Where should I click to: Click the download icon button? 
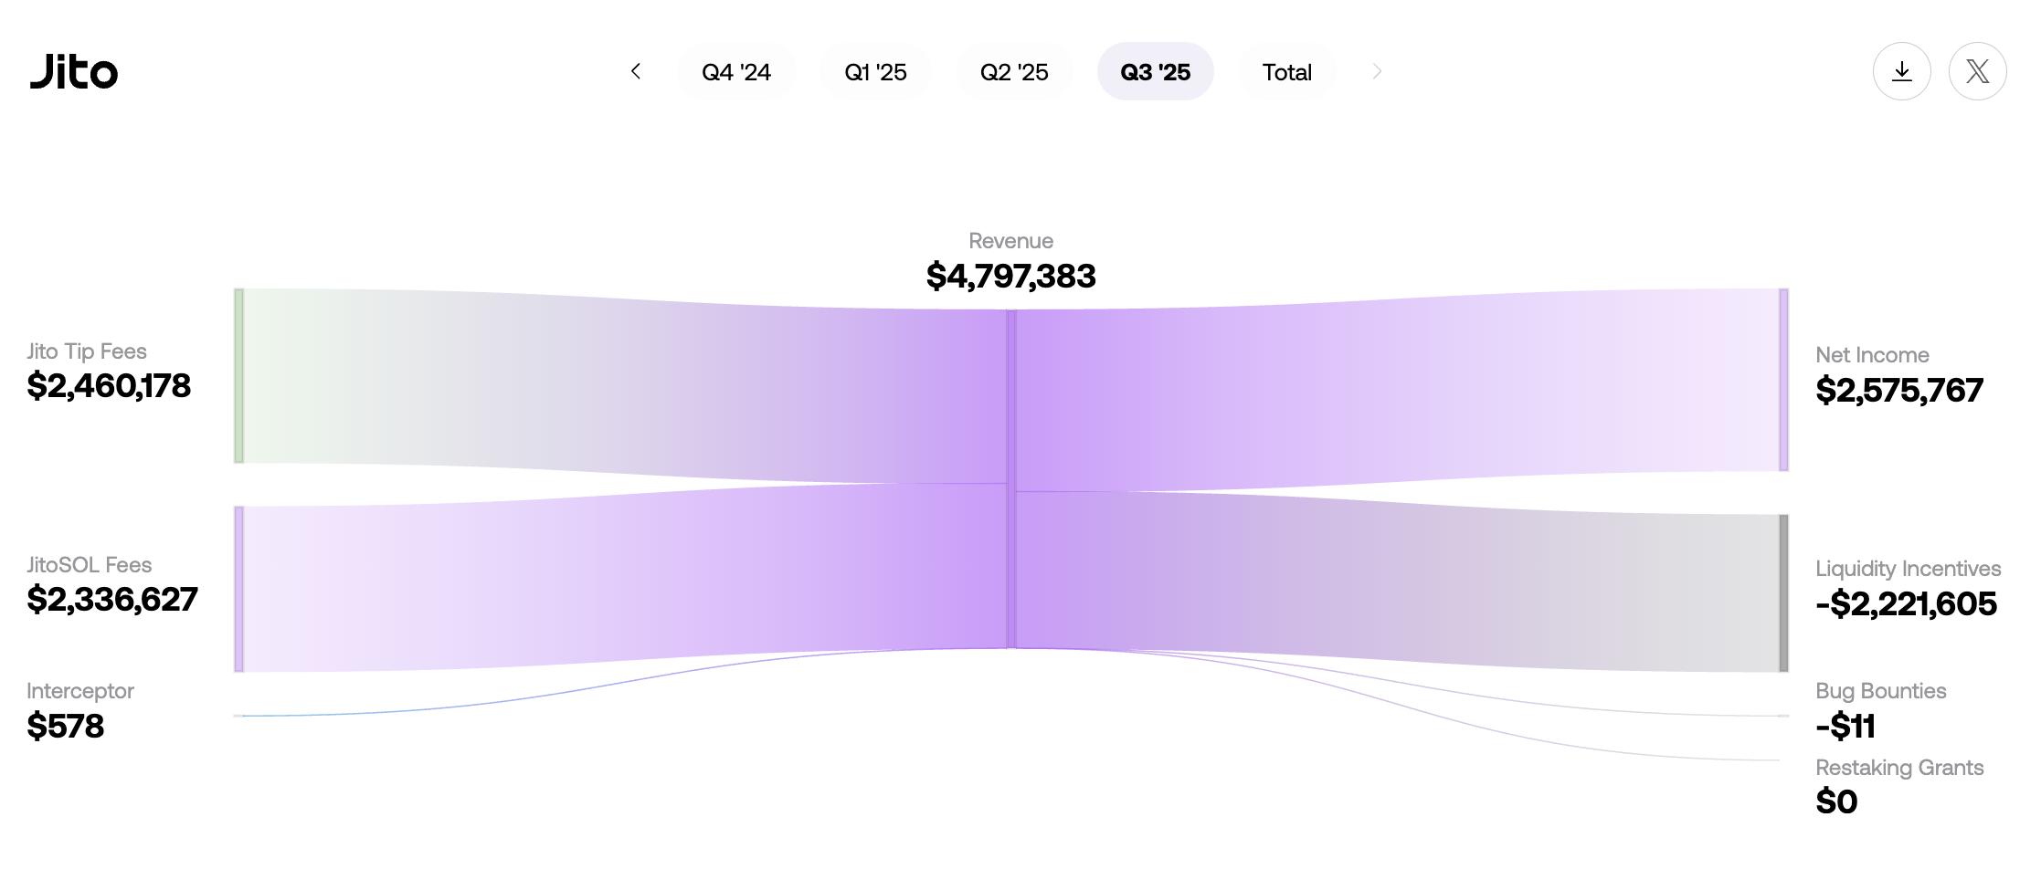coord(1901,71)
